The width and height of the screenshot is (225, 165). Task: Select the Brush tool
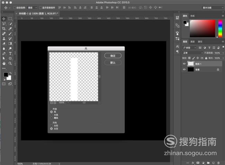(x=10, y=34)
